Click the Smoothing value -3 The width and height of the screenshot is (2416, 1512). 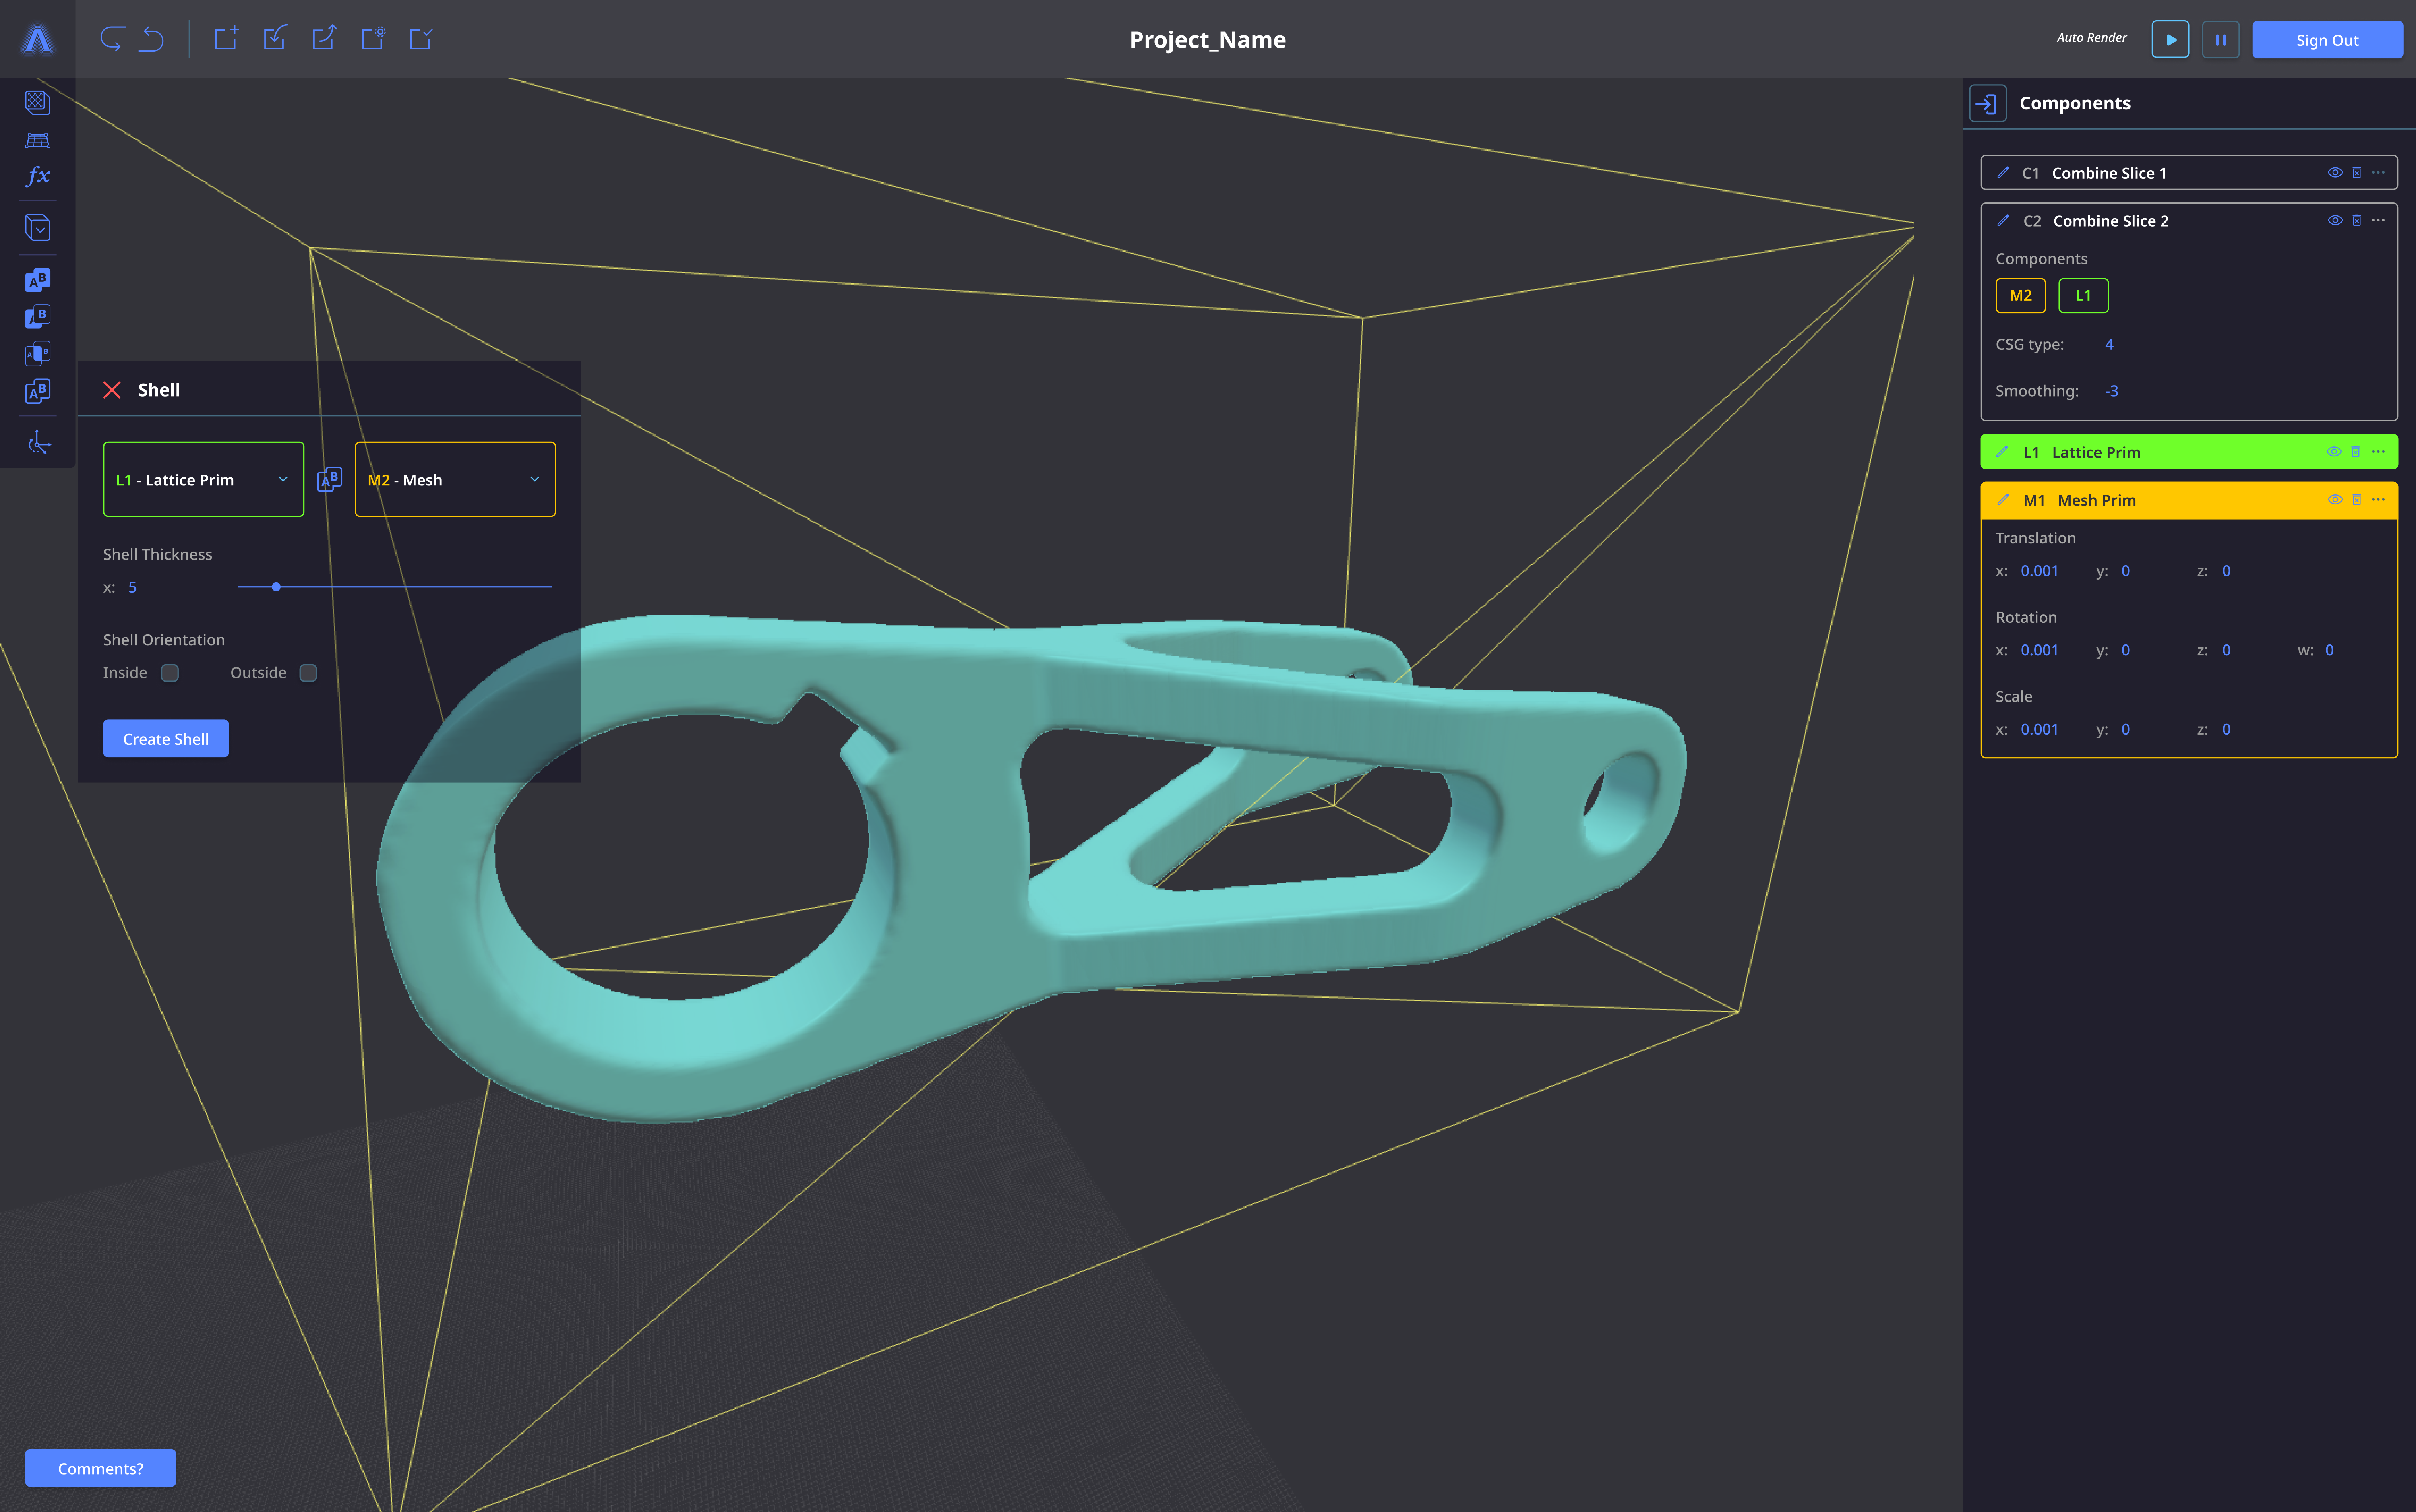tap(2111, 391)
